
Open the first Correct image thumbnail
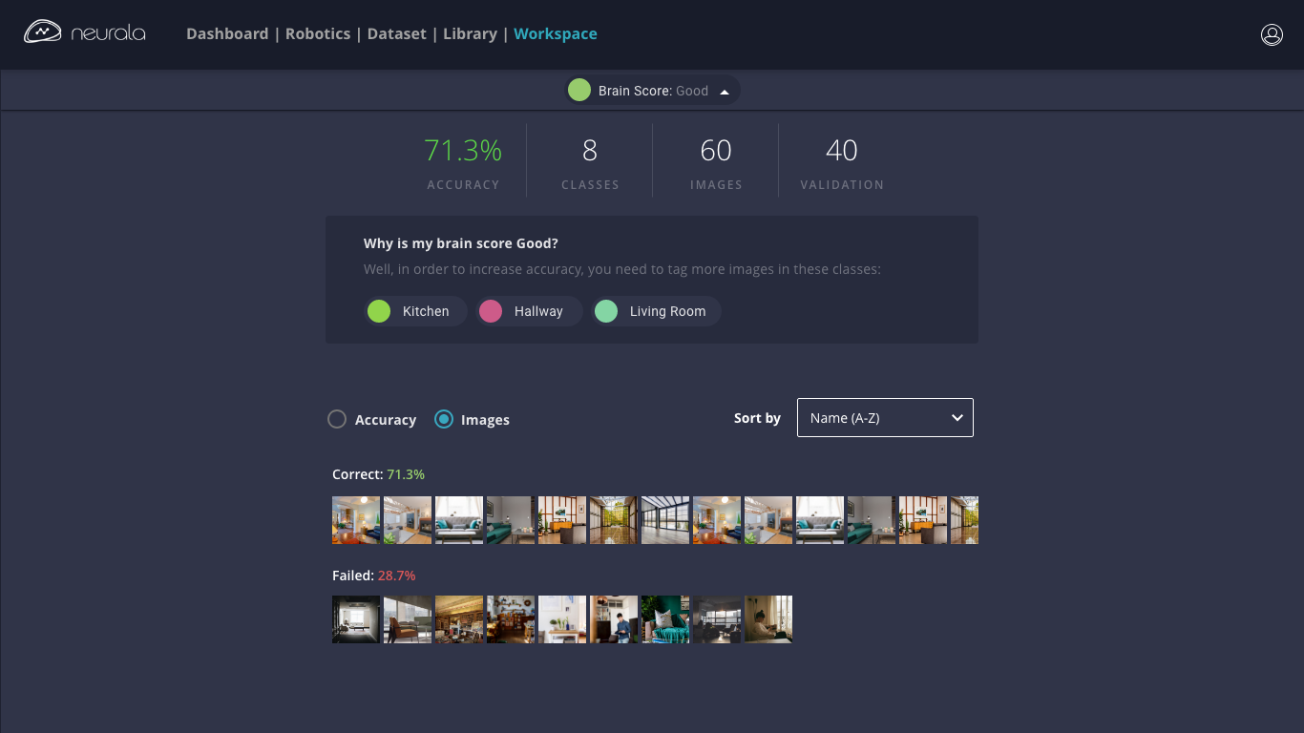356,520
